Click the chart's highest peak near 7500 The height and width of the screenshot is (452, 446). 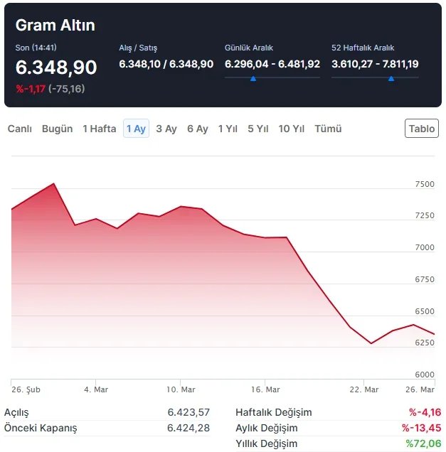pos(54,184)
